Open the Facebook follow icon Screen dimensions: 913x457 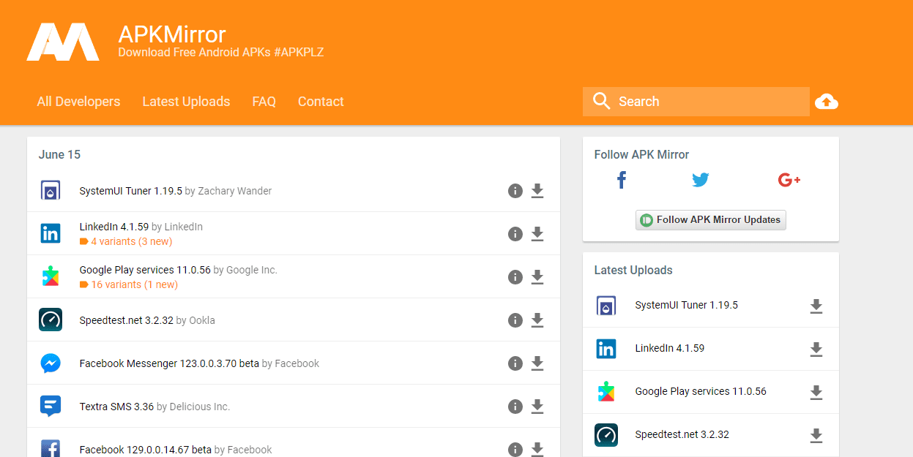coord(621,180)
